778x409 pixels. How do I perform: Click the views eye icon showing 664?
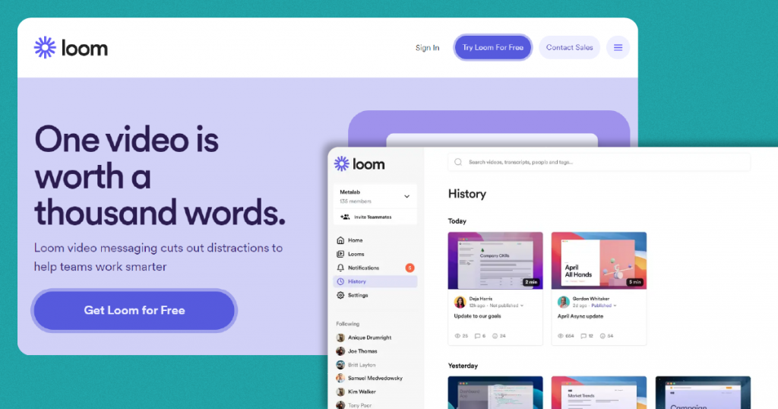[561, 336]
